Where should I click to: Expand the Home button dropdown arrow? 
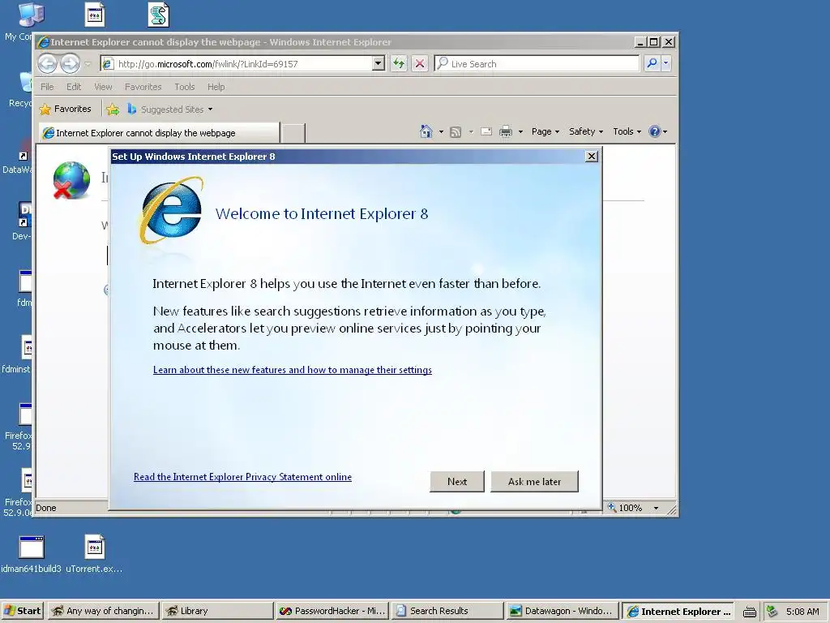coord(441,132)
